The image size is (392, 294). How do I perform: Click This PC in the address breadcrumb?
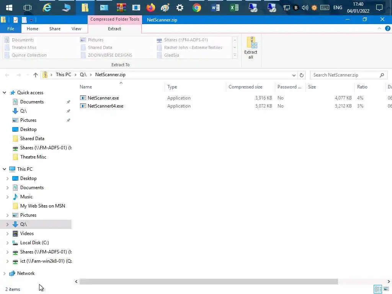64,75
